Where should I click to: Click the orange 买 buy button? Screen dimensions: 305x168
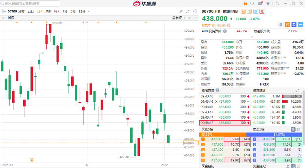click(287, 25)
